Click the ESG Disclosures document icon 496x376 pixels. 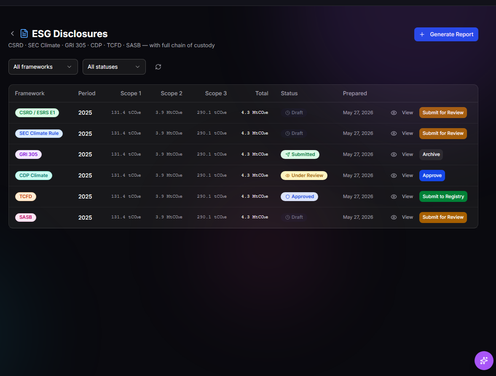point(24,34)
